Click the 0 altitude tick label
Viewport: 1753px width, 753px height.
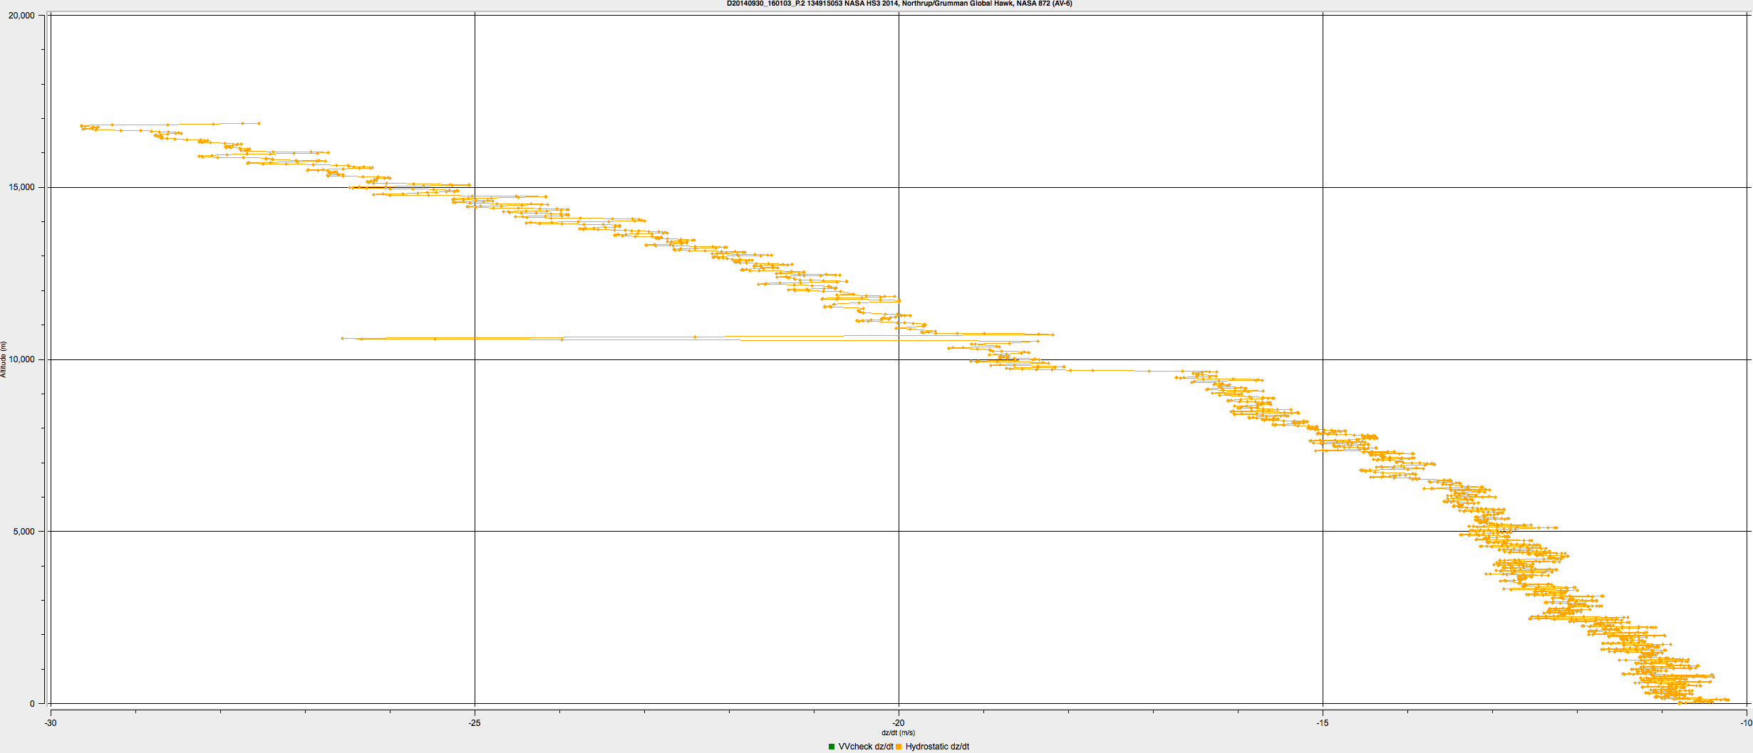point(32,704)
